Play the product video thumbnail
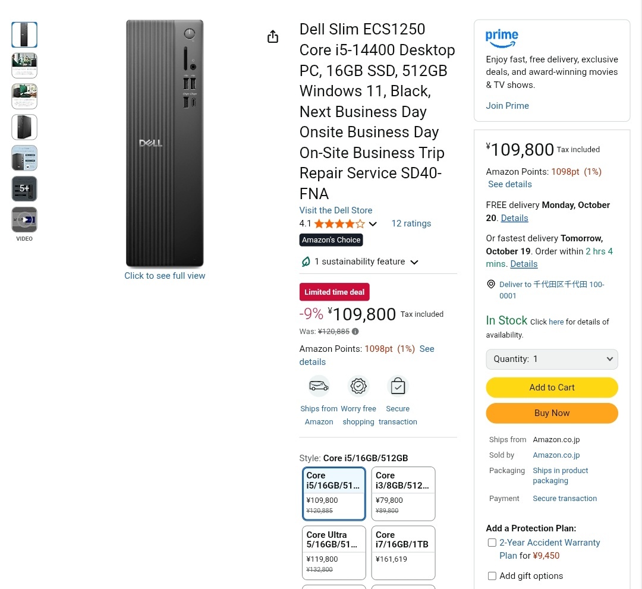The image size is (642, 589). click(x=24, y=220)
